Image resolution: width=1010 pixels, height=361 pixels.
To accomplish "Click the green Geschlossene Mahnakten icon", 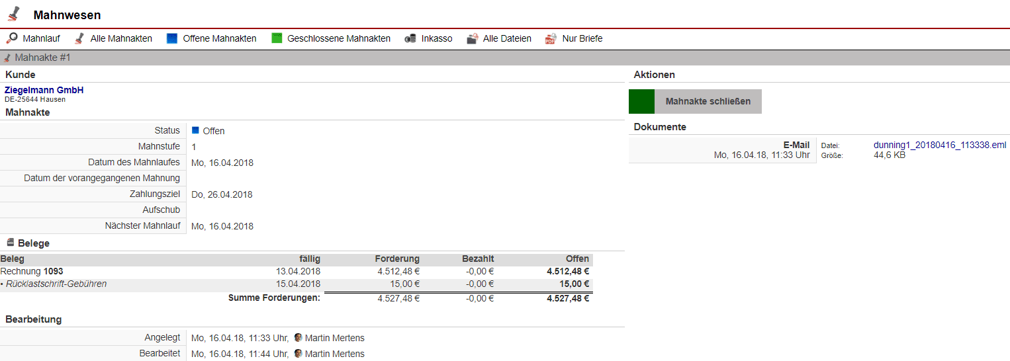I will coord(277,38).
